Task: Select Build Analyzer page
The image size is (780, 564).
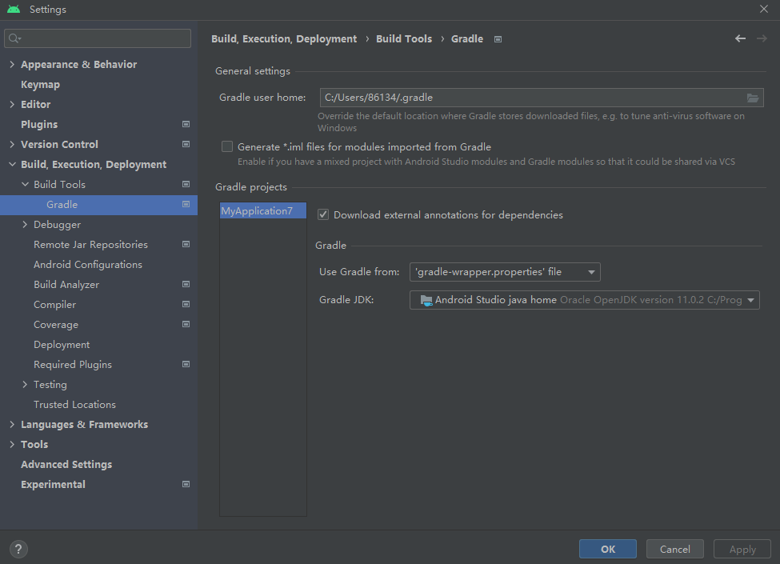Action: click(66, 285)
